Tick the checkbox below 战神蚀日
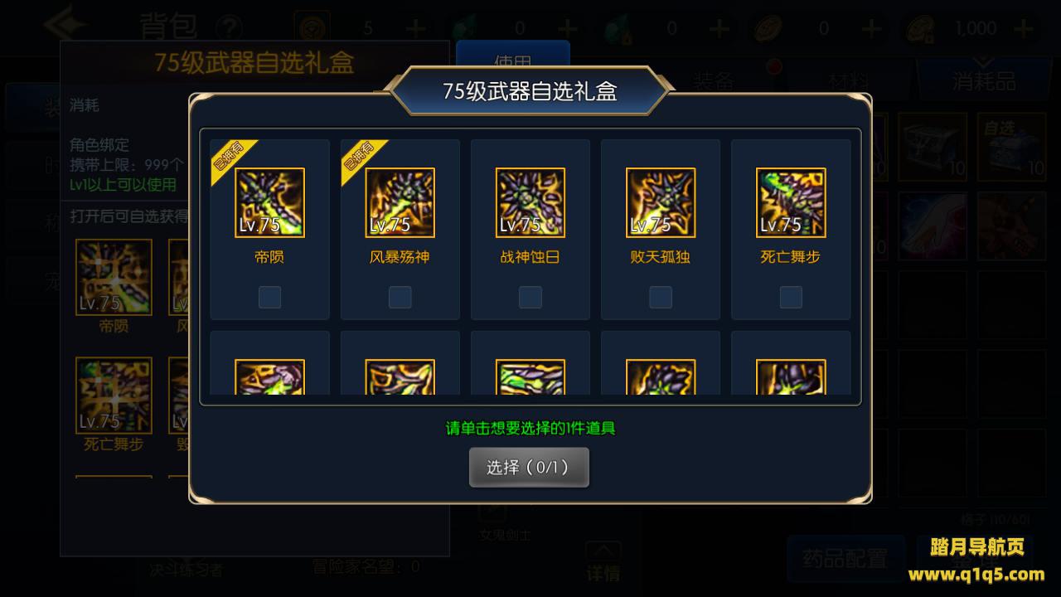The image size is (1061, 597). pyautogui.click(x=530, y=297)
